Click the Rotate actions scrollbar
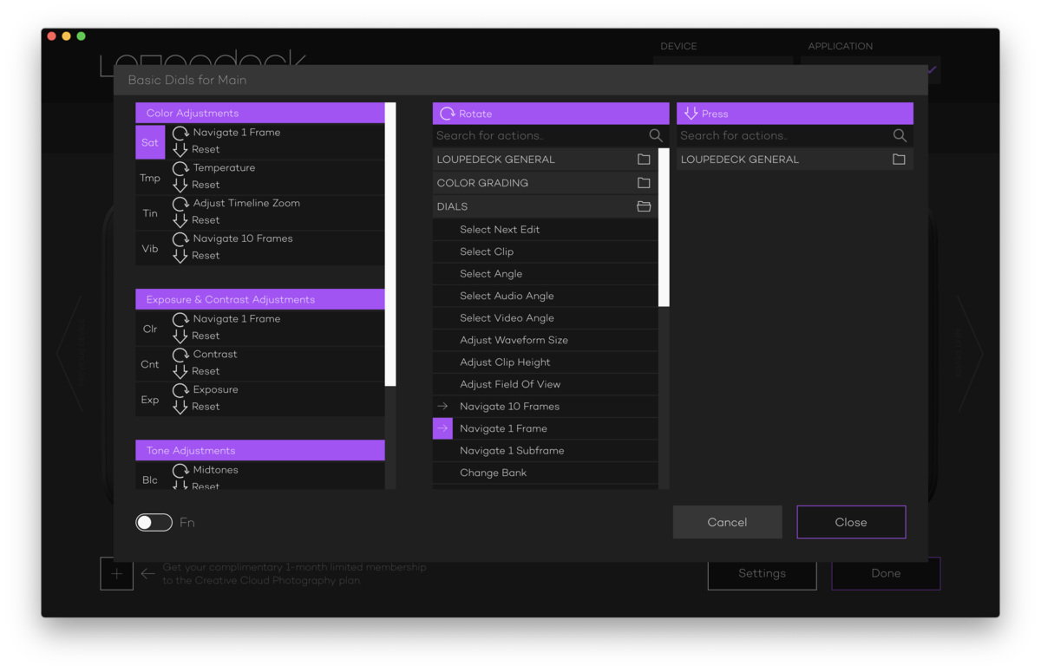1041x672 pixels. 664,227
